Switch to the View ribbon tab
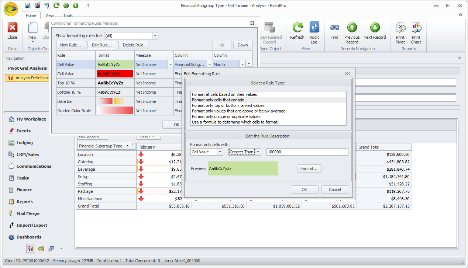 [49, 15]
